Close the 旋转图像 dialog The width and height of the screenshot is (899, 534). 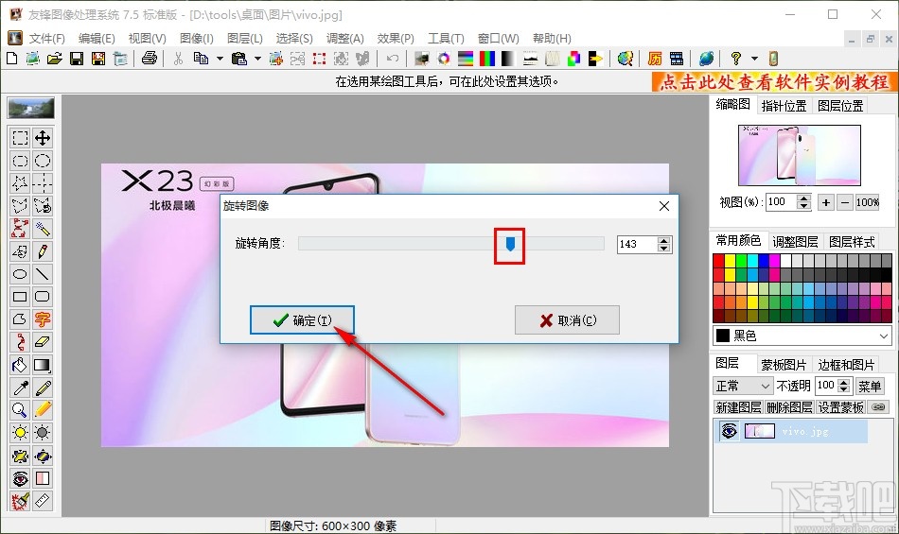[664, 206]
